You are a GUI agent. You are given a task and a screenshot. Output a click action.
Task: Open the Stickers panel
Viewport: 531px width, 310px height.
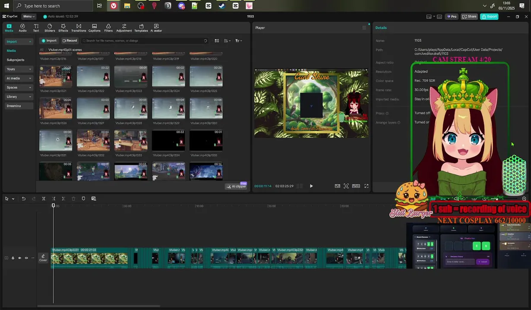(x=50, y=28)
